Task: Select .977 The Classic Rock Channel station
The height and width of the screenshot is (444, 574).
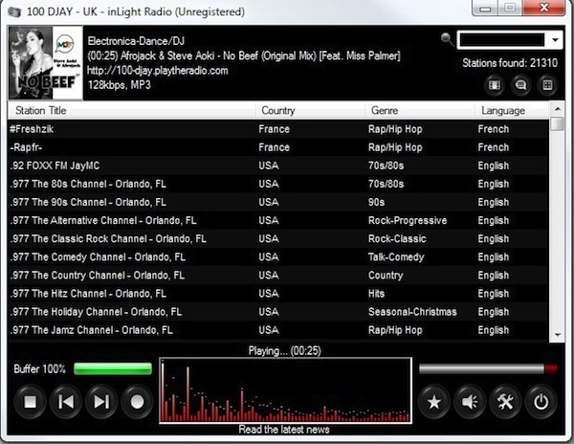Action: (278, 238)
